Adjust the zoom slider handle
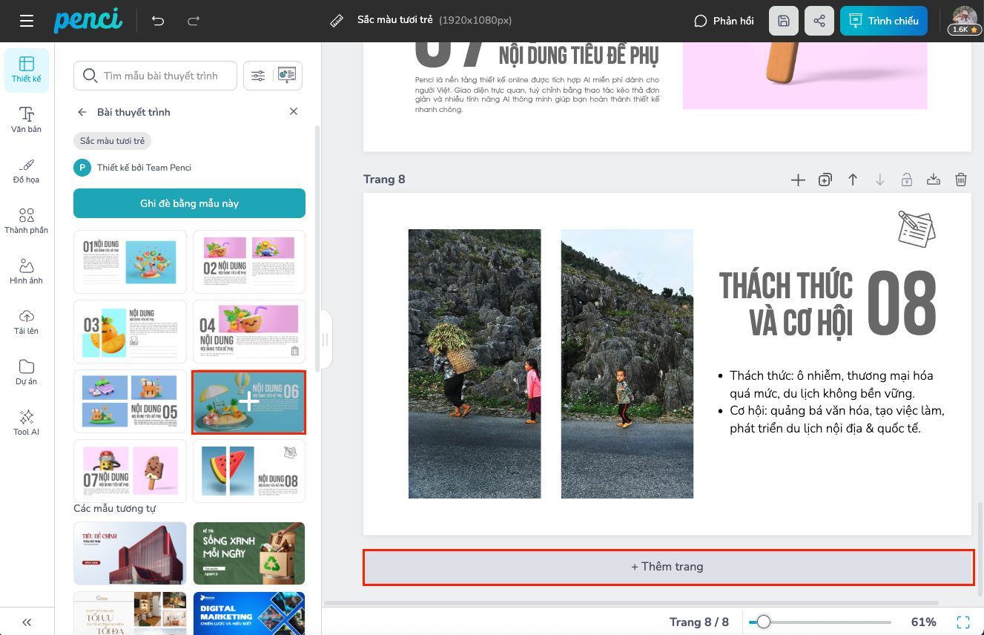 pos(763,622)
